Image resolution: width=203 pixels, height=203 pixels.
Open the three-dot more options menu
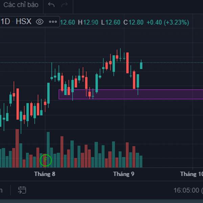click(53, 22)
